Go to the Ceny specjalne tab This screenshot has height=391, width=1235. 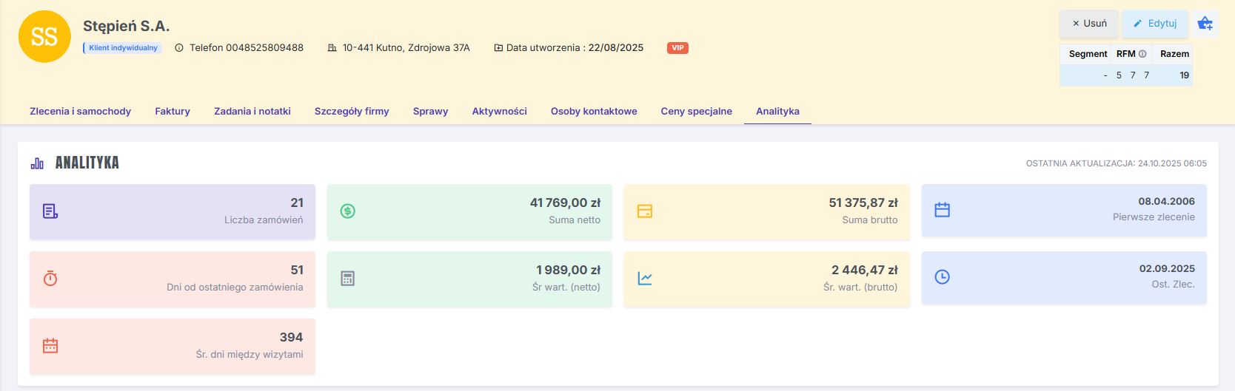[696, 112]
